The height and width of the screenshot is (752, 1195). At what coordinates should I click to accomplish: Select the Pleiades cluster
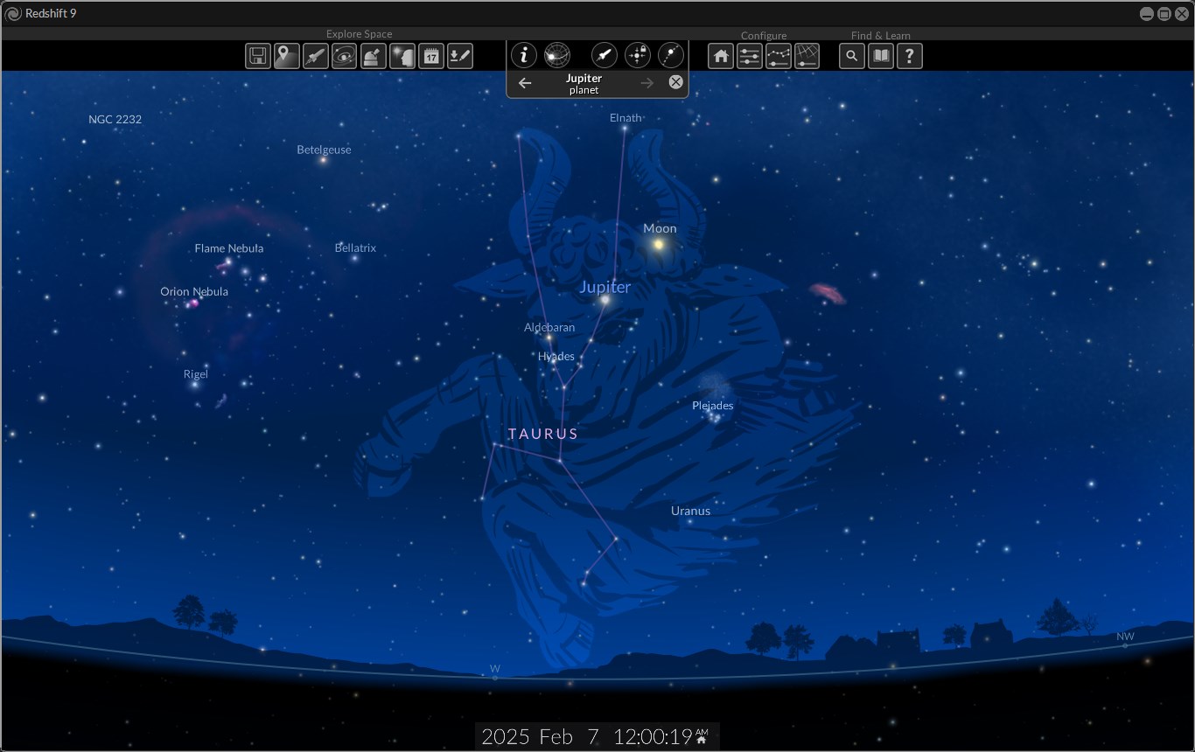(714, 416)
